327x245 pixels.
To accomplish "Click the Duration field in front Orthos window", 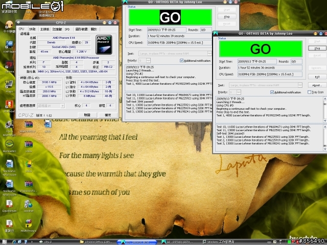I will click(270, 68).
